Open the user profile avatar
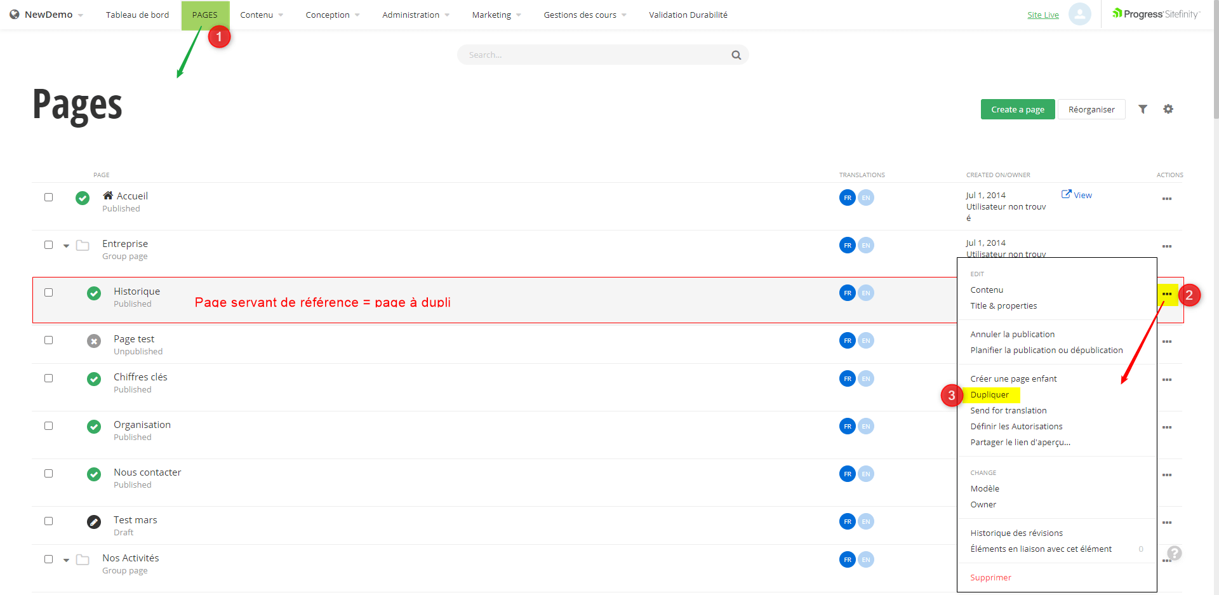1219x595 pixels. 1079,14
